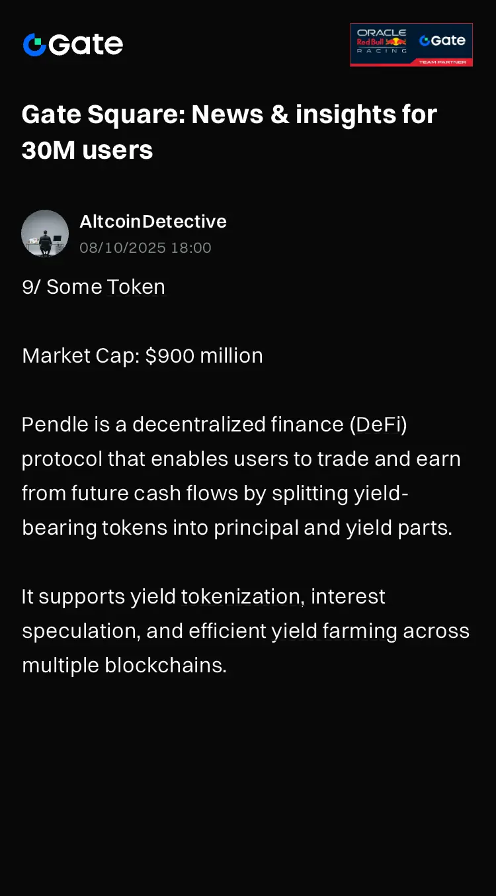Click the 'multiple blockchains.' closing text
This screenshot has height=896, width=496.
(124, 666)
